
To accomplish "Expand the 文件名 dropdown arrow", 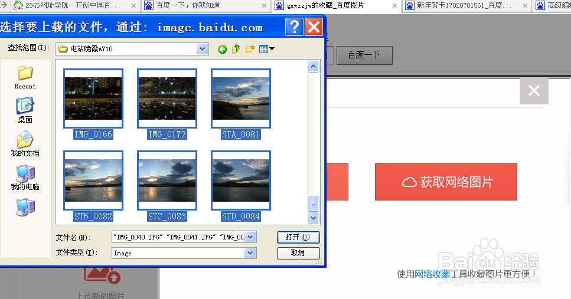I will pos(250,237).
